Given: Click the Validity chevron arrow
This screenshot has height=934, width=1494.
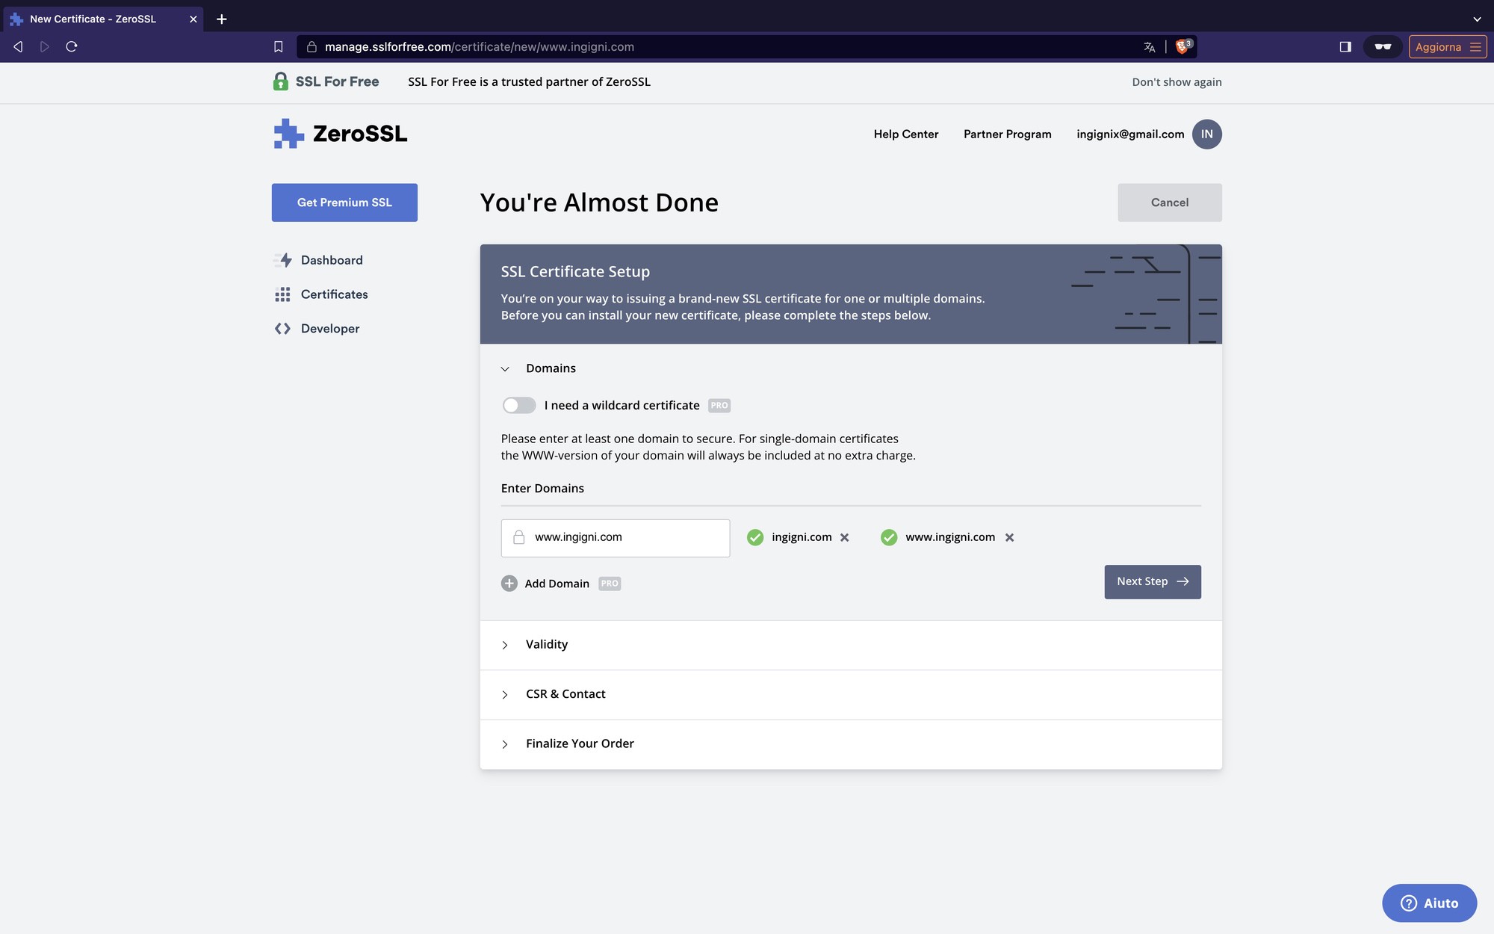Looking at the screenshot, I should [505, 645].
